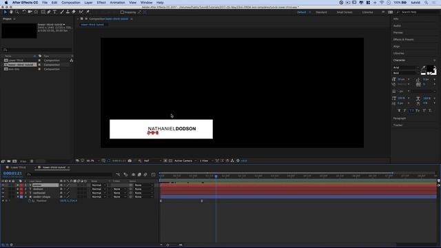
Task: Select the Rotation tool
Action: coord(24,12)
